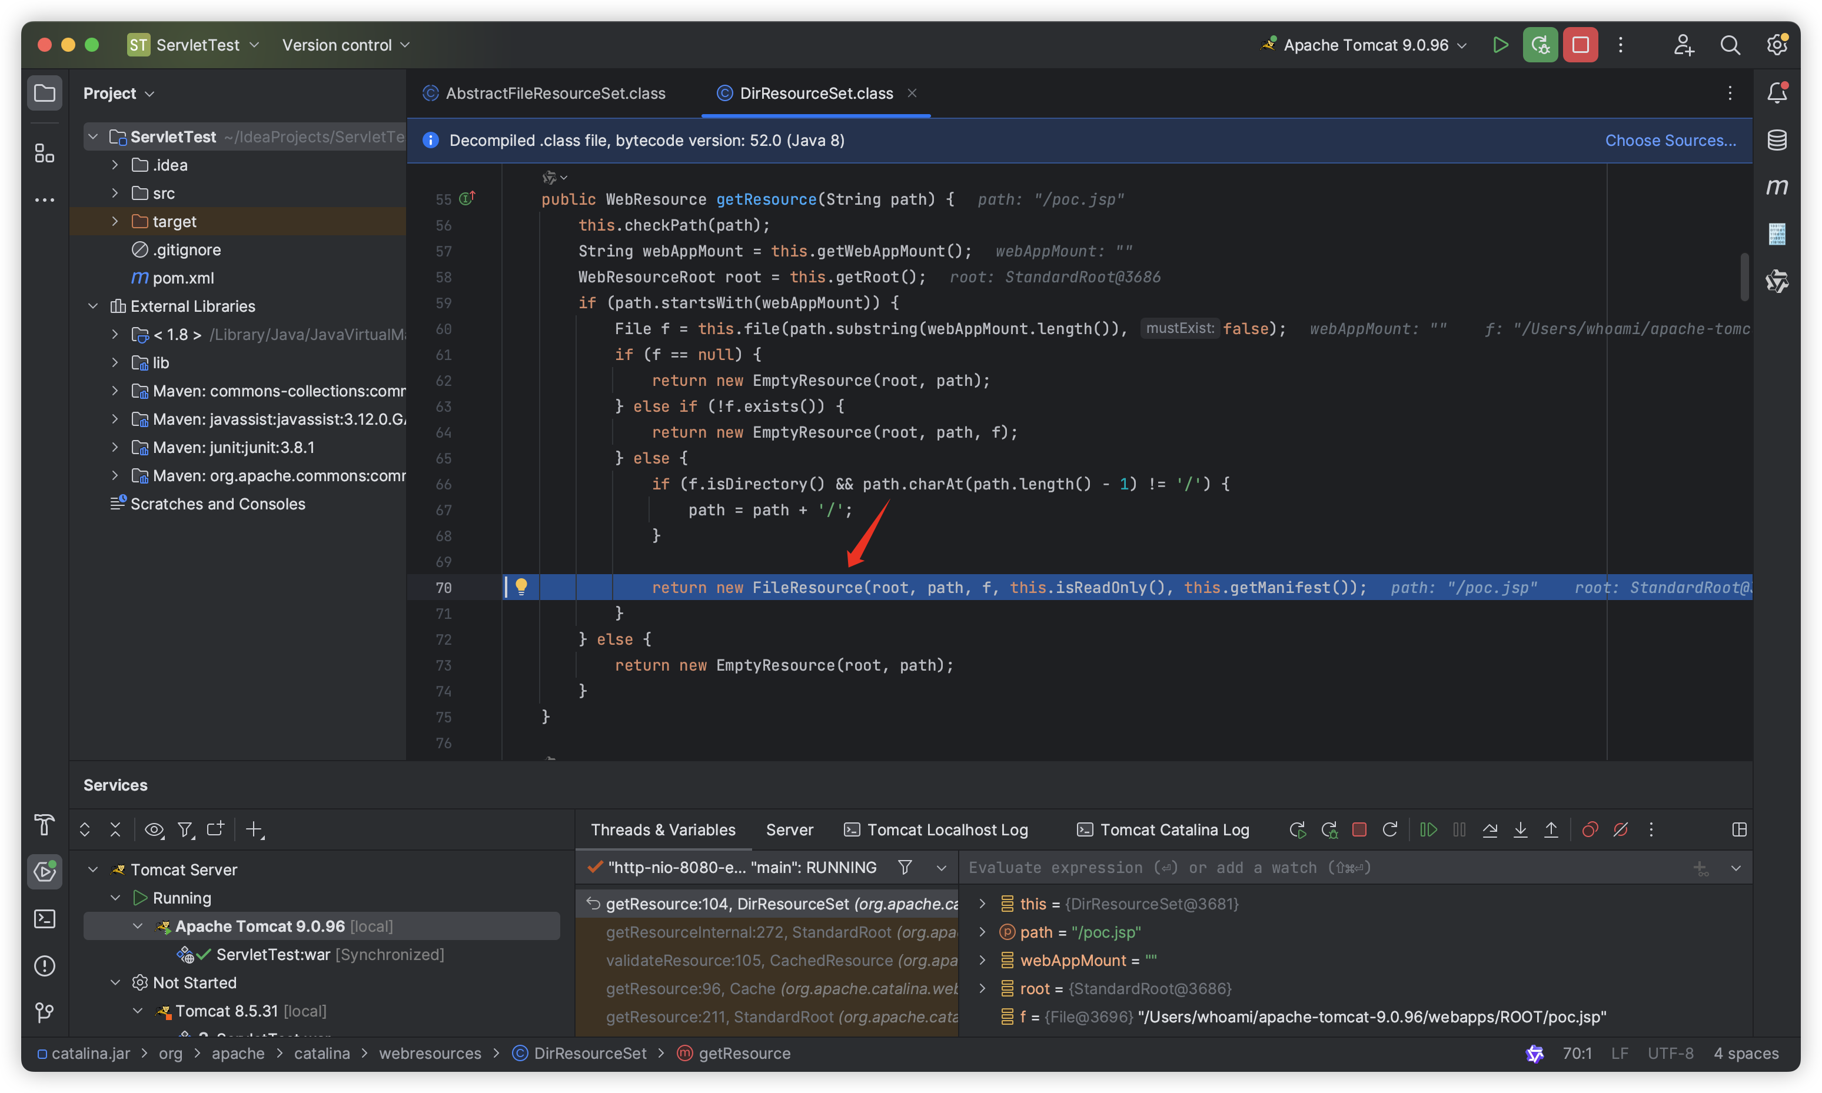Open Search Everywhere magnifier

[1730, 45]
